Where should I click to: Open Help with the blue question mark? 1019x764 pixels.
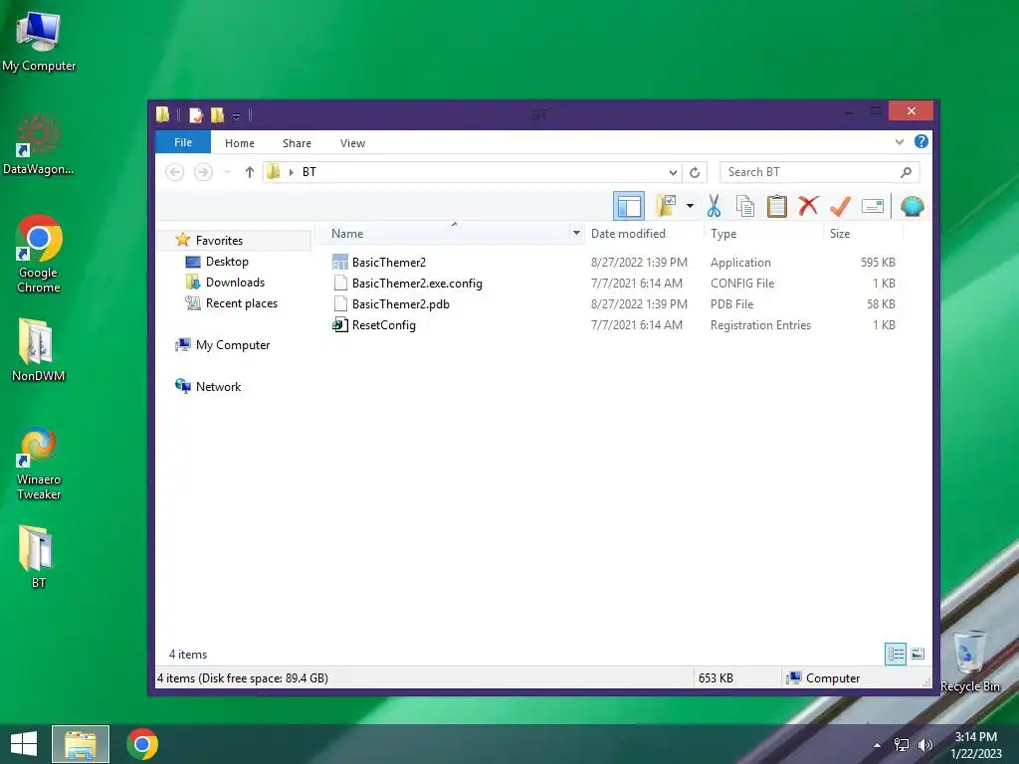[x=920, y=141]
